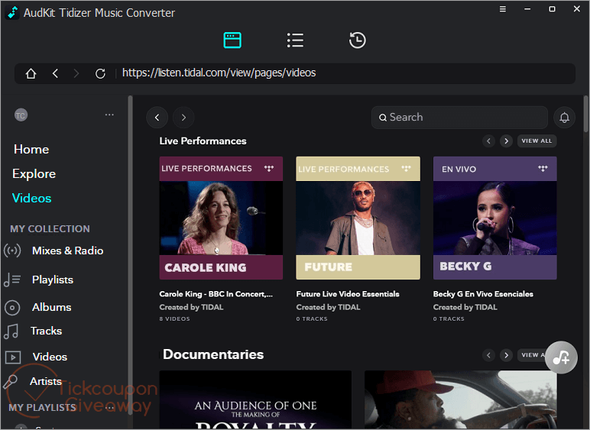Open Tracks in My Collection
Image resolution: width=590 pixels, height=430 pixels.
[x=46, y=331]
